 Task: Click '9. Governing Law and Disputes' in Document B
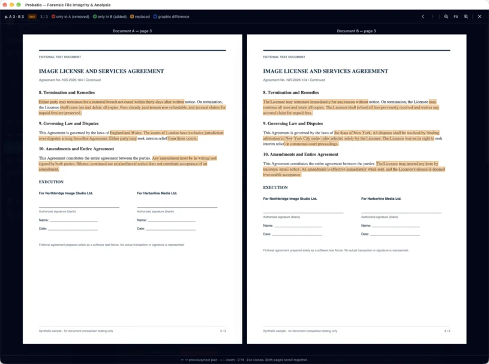click(x=293, y=123)
